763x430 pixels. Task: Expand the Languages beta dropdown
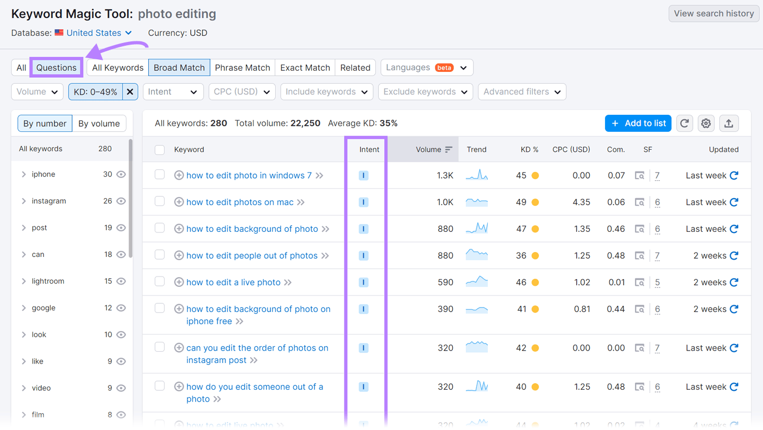[427, 67]
